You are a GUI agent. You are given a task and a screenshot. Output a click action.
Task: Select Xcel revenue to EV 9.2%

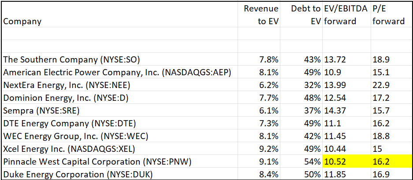(x=259, y=149)
